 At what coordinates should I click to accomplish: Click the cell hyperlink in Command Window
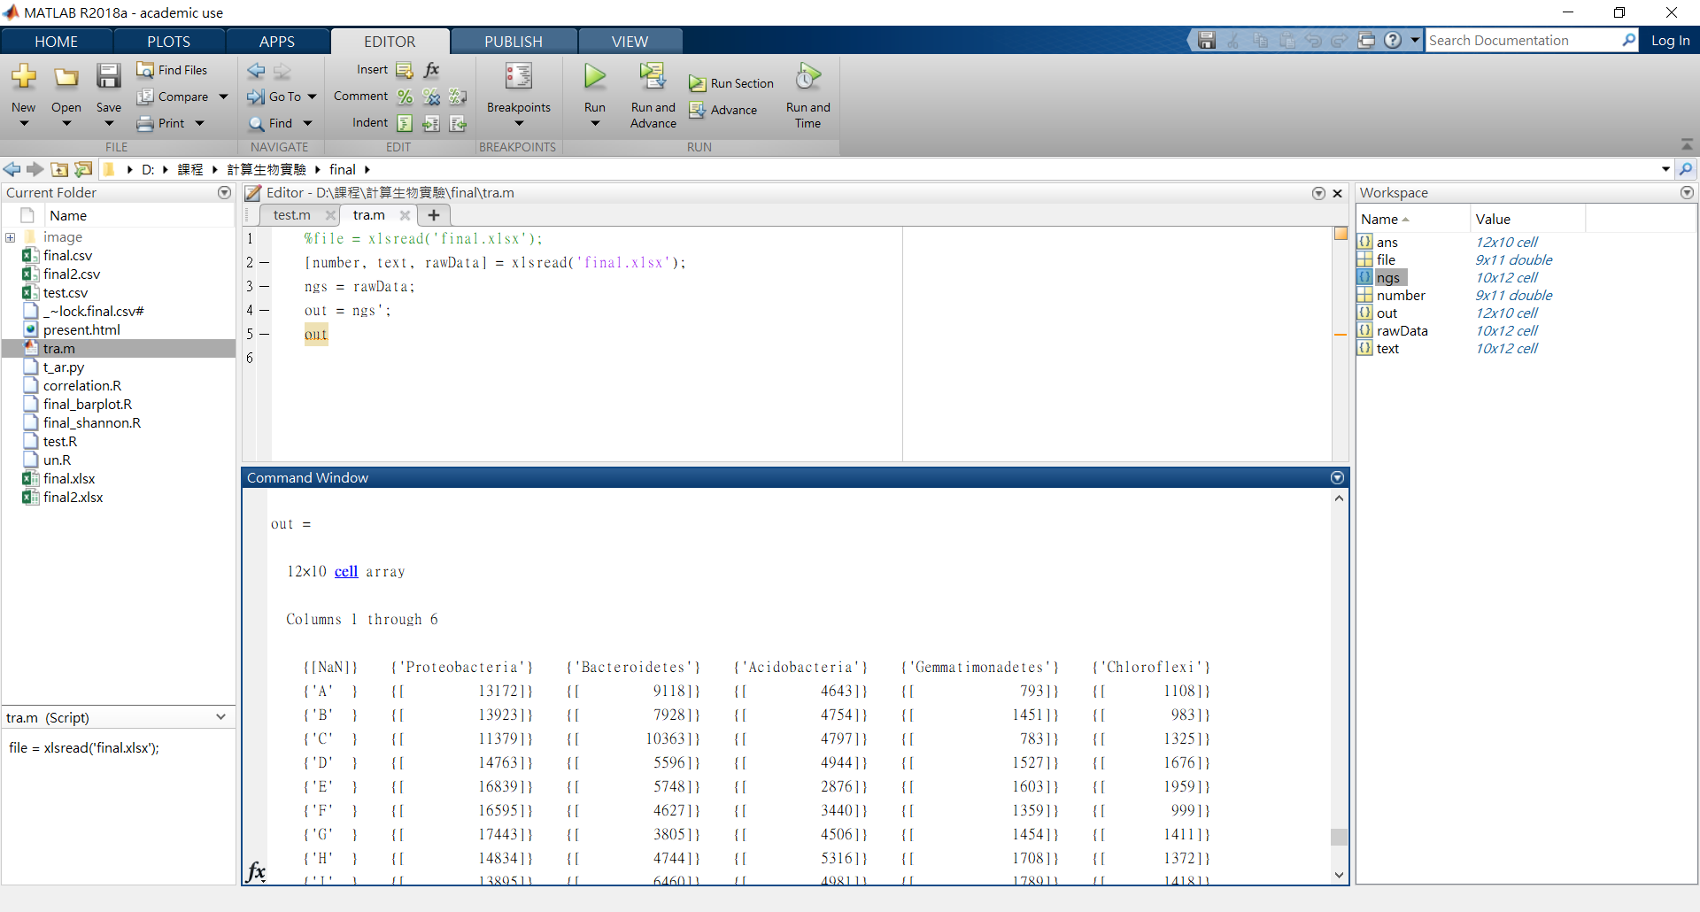pos(346,572)
